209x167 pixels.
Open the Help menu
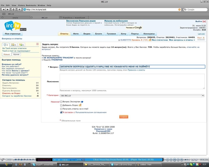click(x=49, y=5)
